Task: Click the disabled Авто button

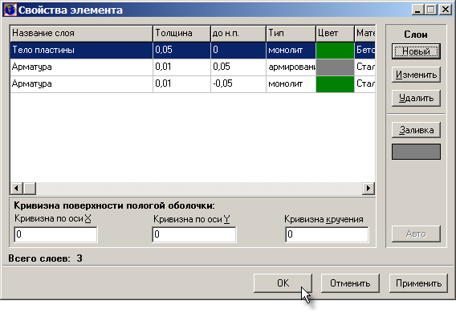Action: coord(416,234)
